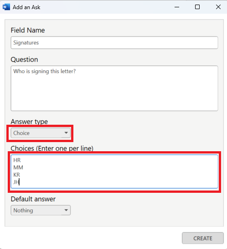This screenshot has height=249, width=227.
Task: Minimize the Add an Ask window
Action: [x=177, y=7]
